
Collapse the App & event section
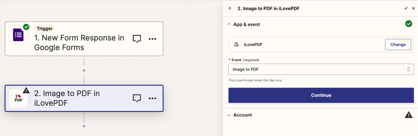(x=229, y=24)
